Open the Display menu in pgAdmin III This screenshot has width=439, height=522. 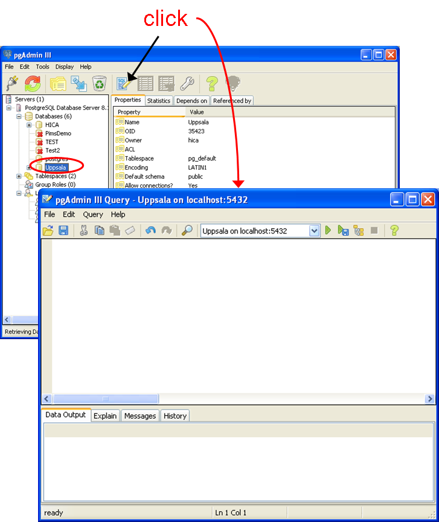click(x=64, y=67)
